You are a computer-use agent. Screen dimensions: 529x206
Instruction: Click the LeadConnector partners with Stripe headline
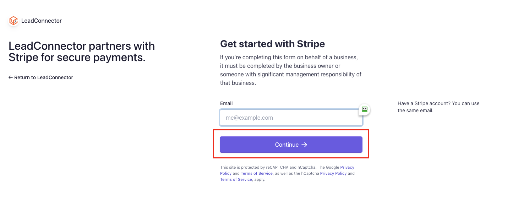click(x=82, y=51)
